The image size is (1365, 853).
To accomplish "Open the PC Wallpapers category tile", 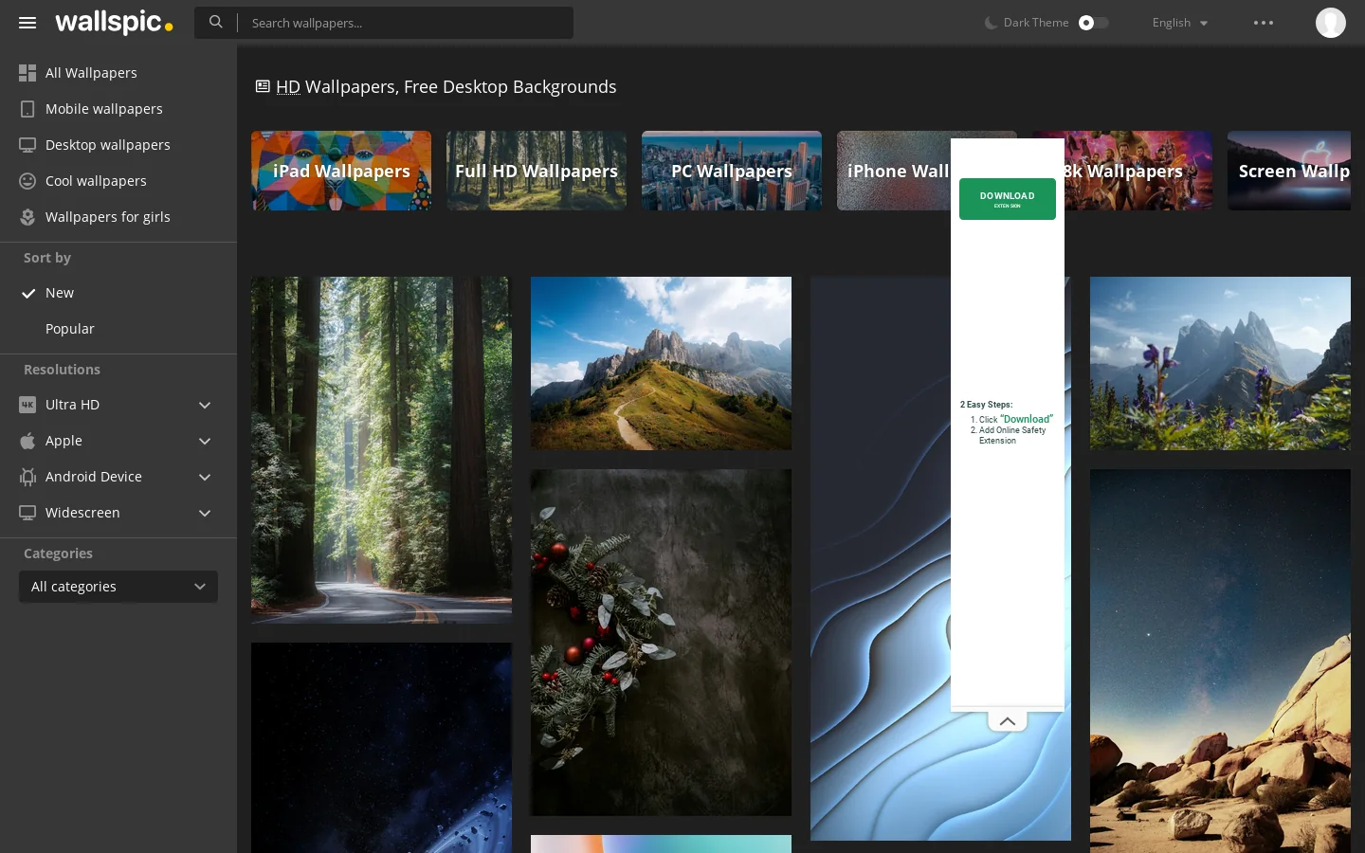I will click(732, 171).
